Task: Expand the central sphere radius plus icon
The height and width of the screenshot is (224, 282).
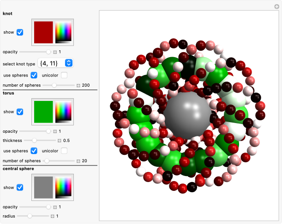Action: coord(53,216)
